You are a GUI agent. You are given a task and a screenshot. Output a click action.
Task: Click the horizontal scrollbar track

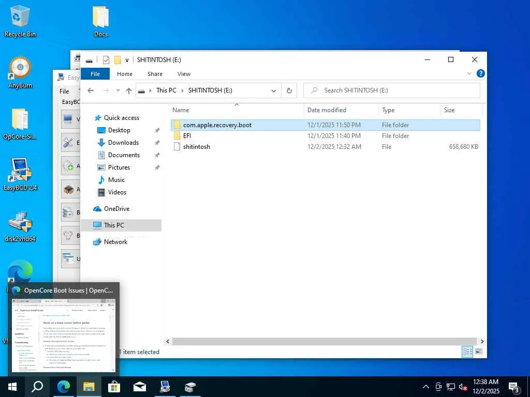pos(325,341)
